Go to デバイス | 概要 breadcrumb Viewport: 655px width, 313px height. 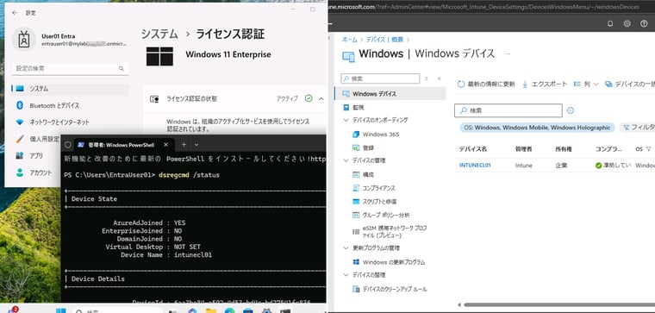click(384, 40)
